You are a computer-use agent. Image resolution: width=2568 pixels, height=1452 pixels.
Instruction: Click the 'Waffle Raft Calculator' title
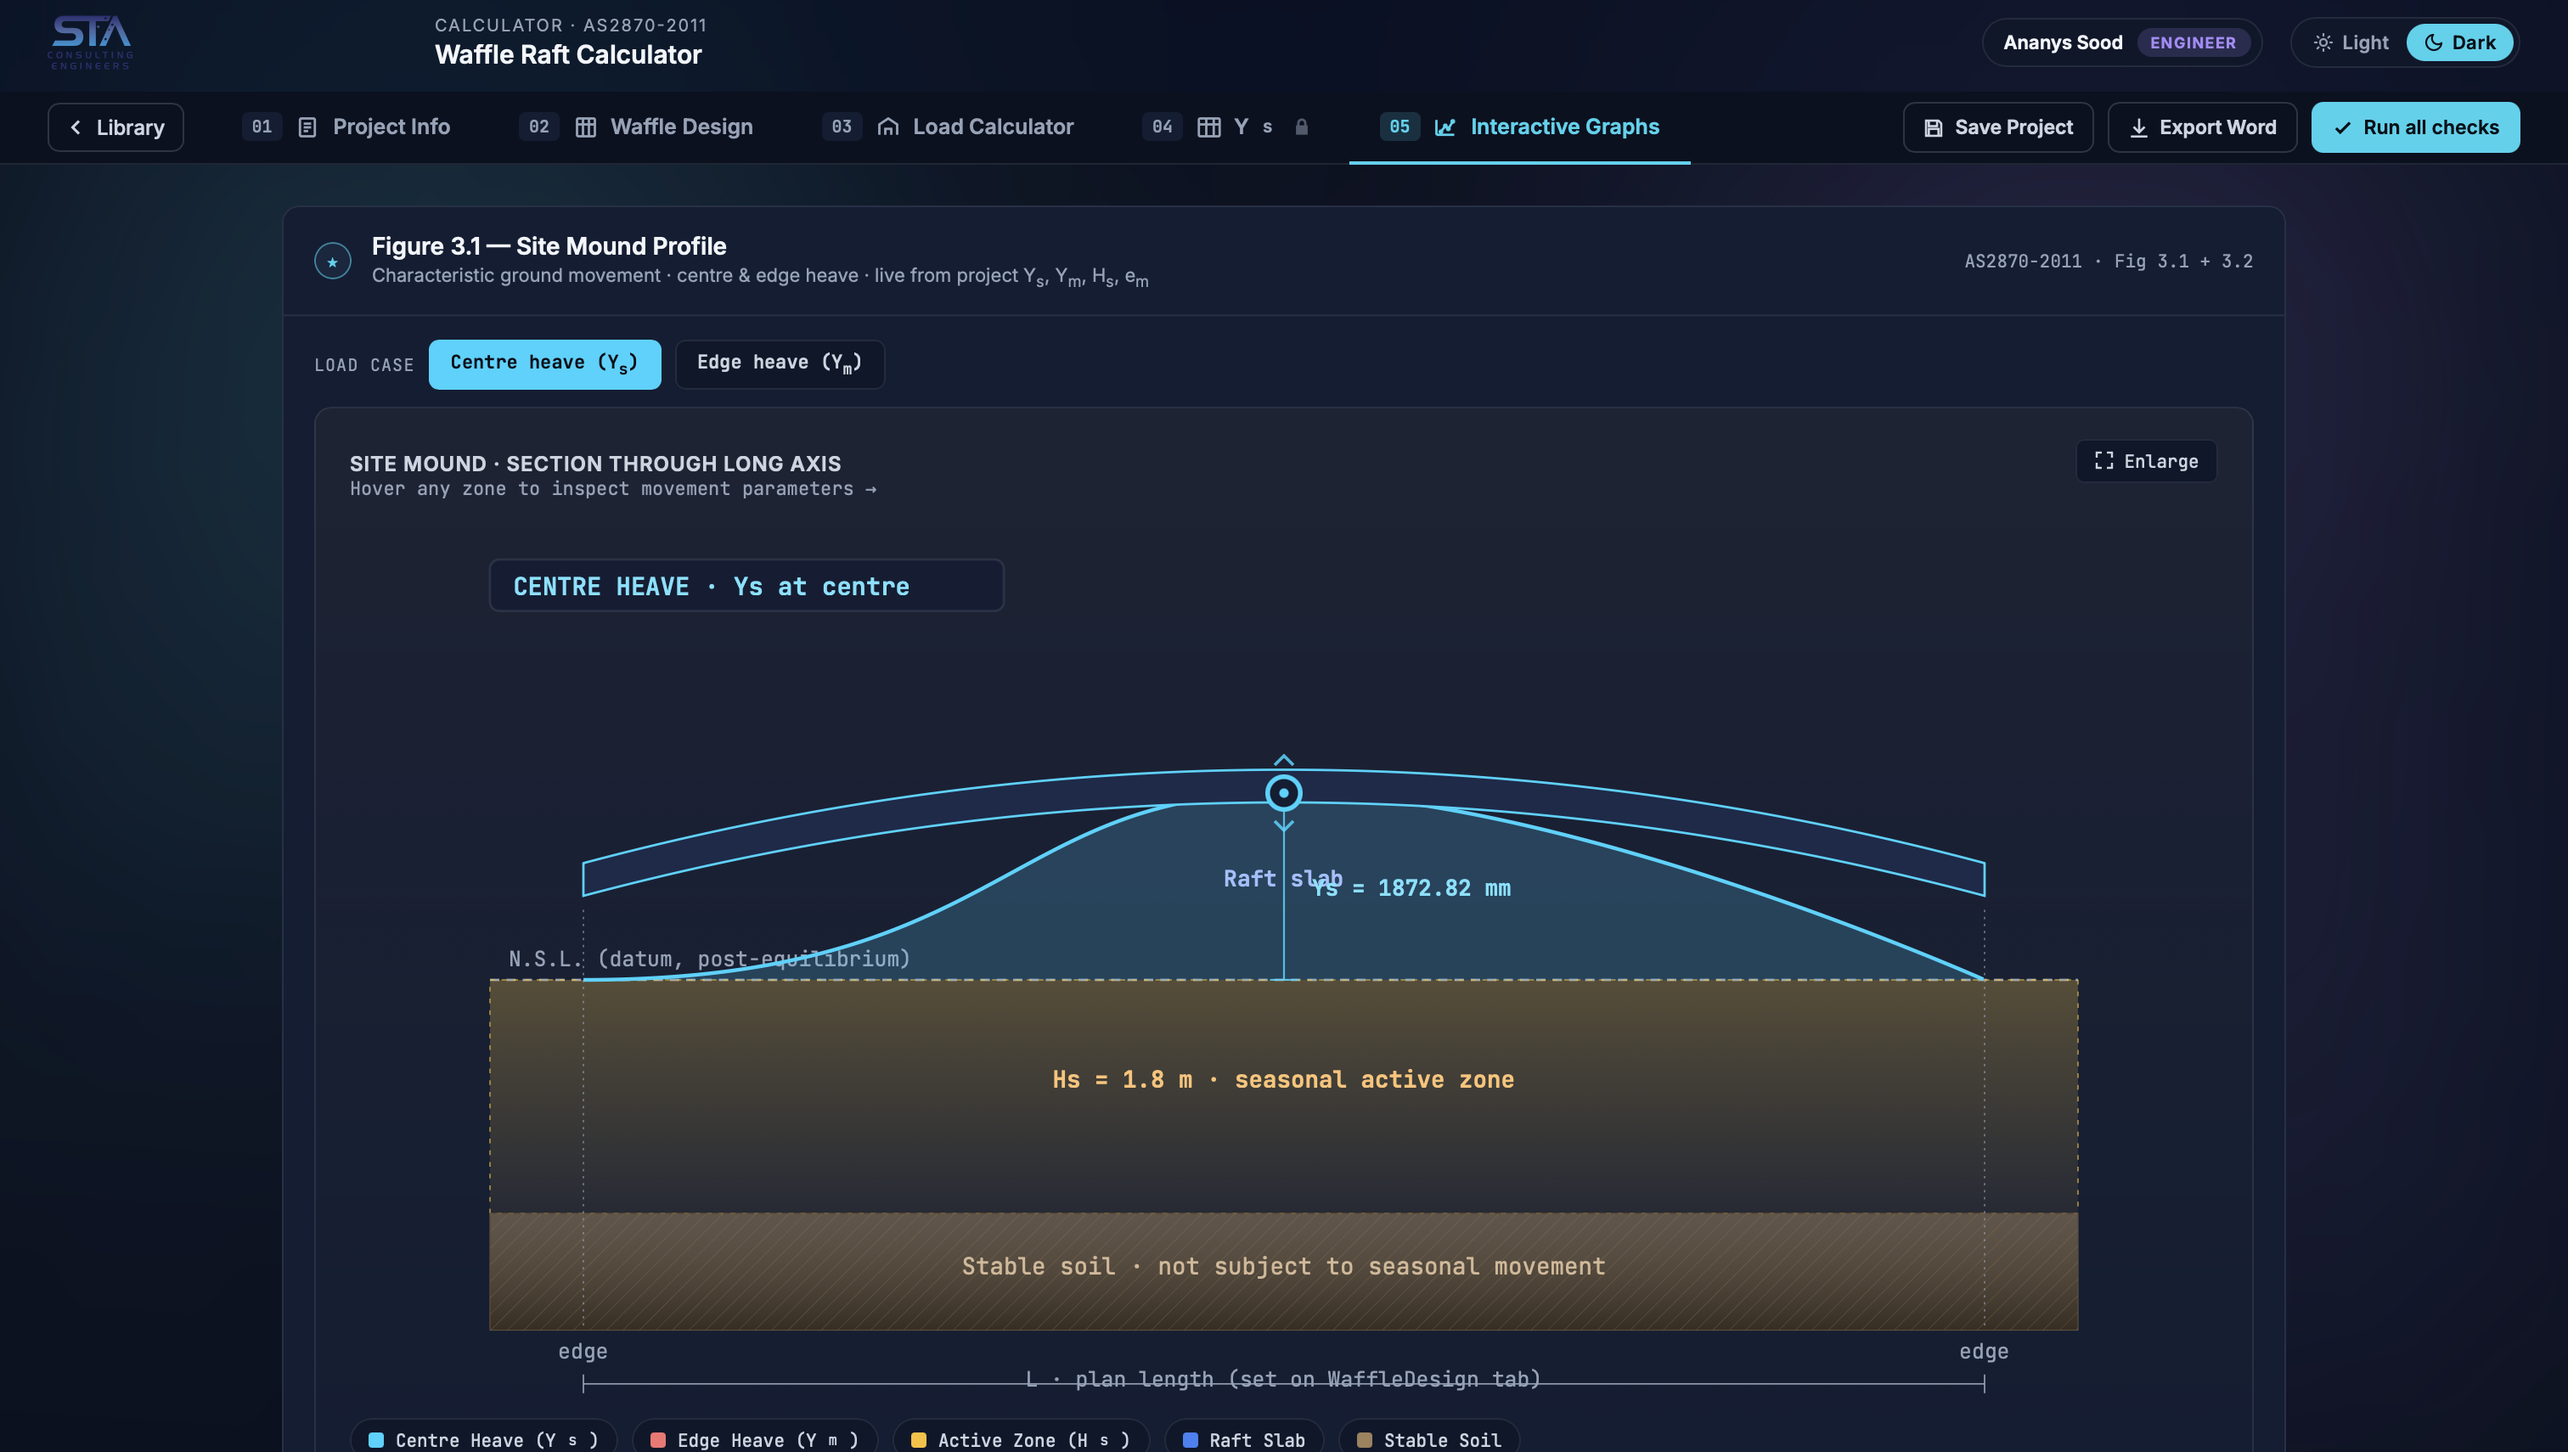[x=568, y=55]
